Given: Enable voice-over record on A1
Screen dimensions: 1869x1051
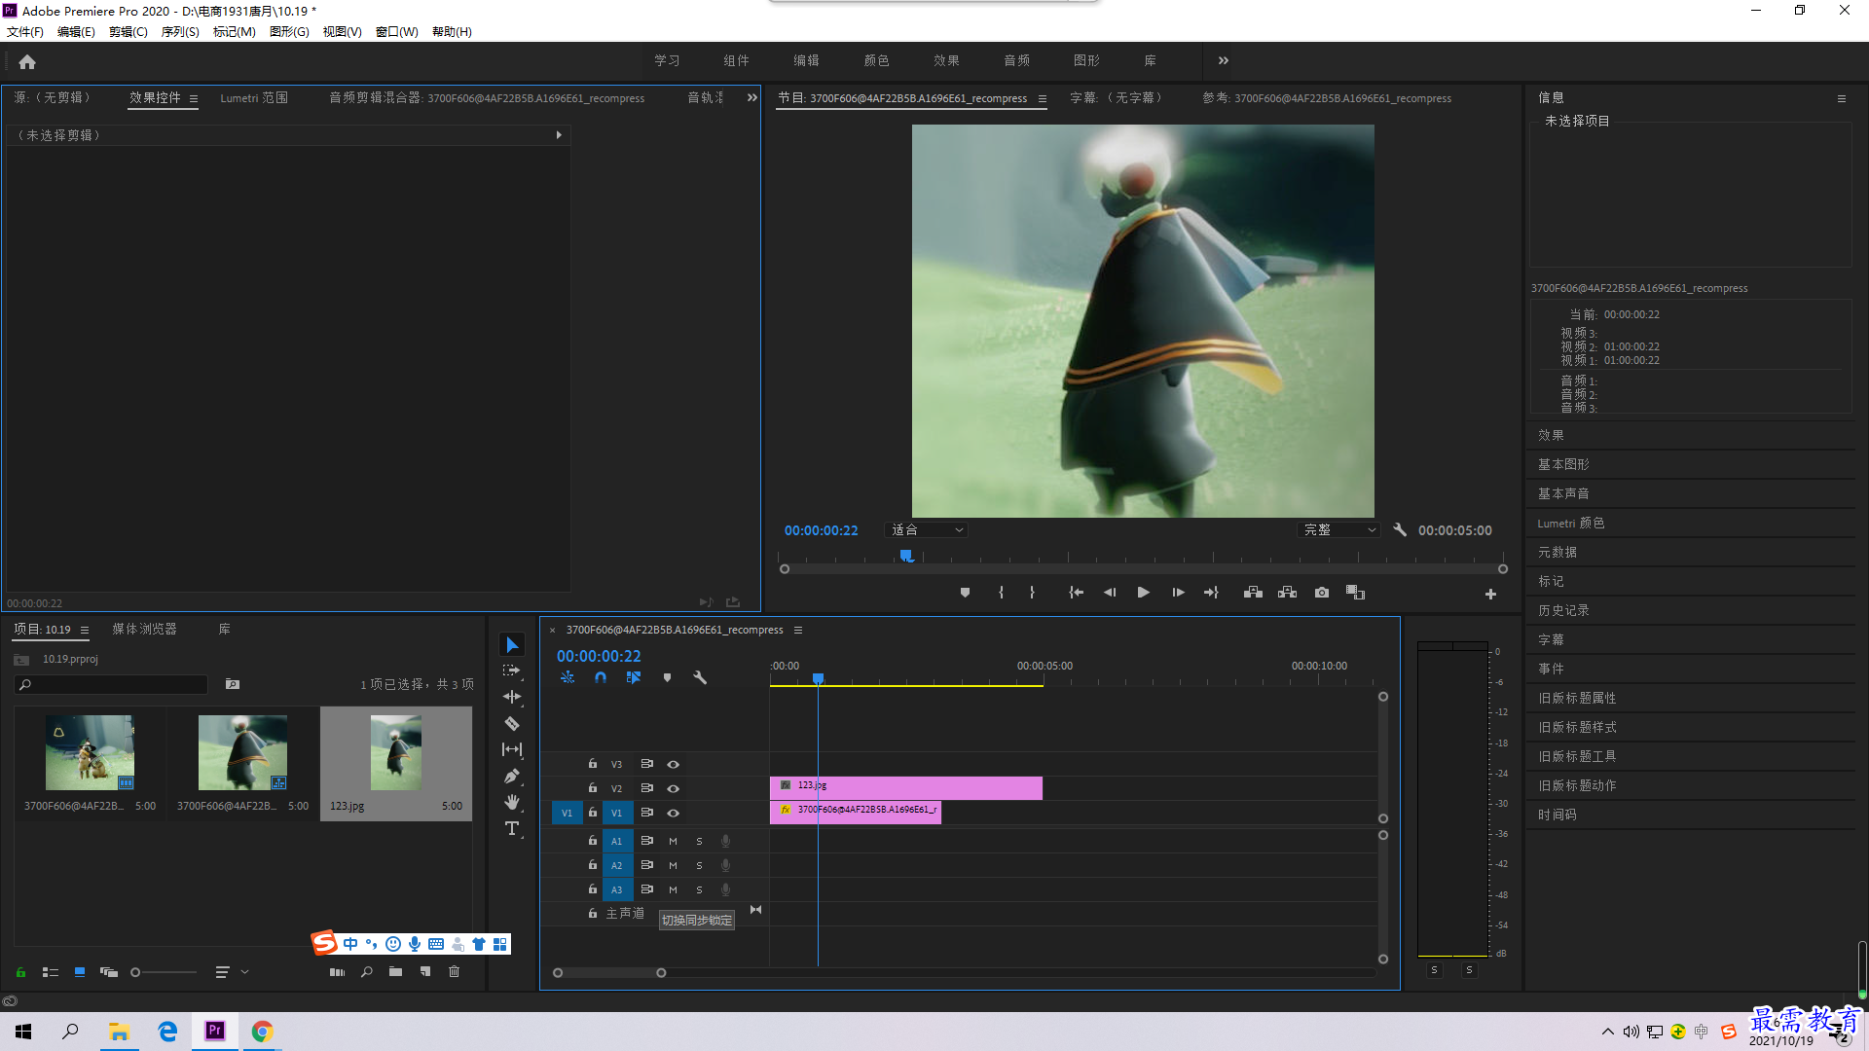Looking at the screenshot, I should pyautogui.click(x=725, y=842).
